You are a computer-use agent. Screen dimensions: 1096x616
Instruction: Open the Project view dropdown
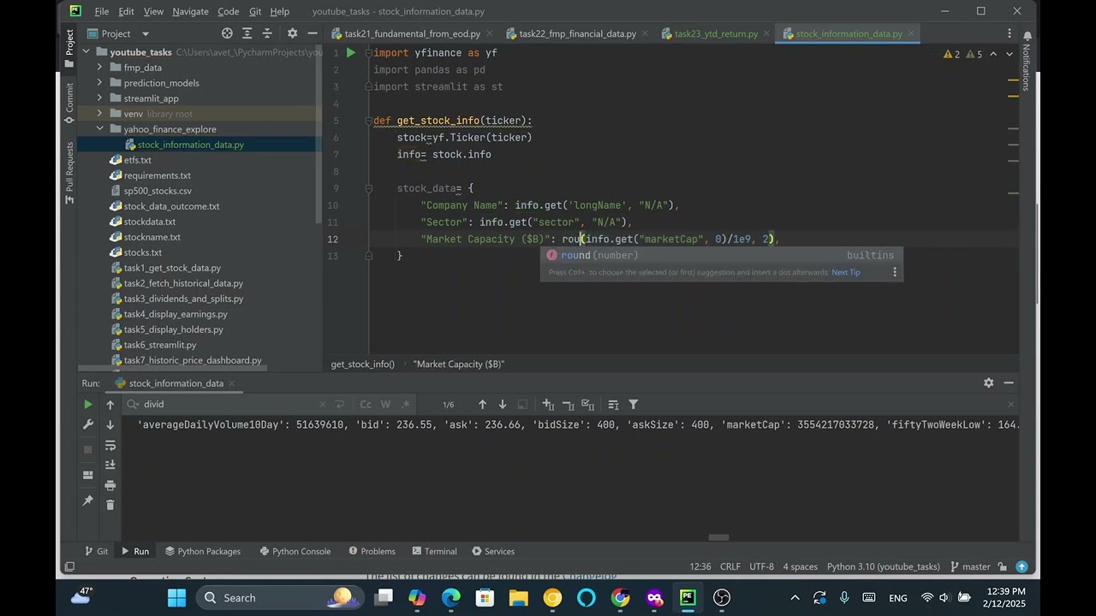point(117,33)
